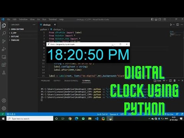Split the terminal panel
Image resolution: width=184 pixels, height=138 pixels.
(171, 80)
